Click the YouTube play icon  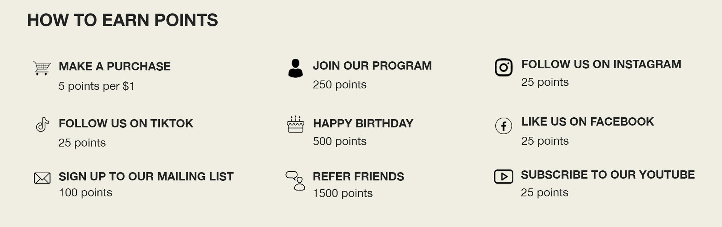(504, 176)
